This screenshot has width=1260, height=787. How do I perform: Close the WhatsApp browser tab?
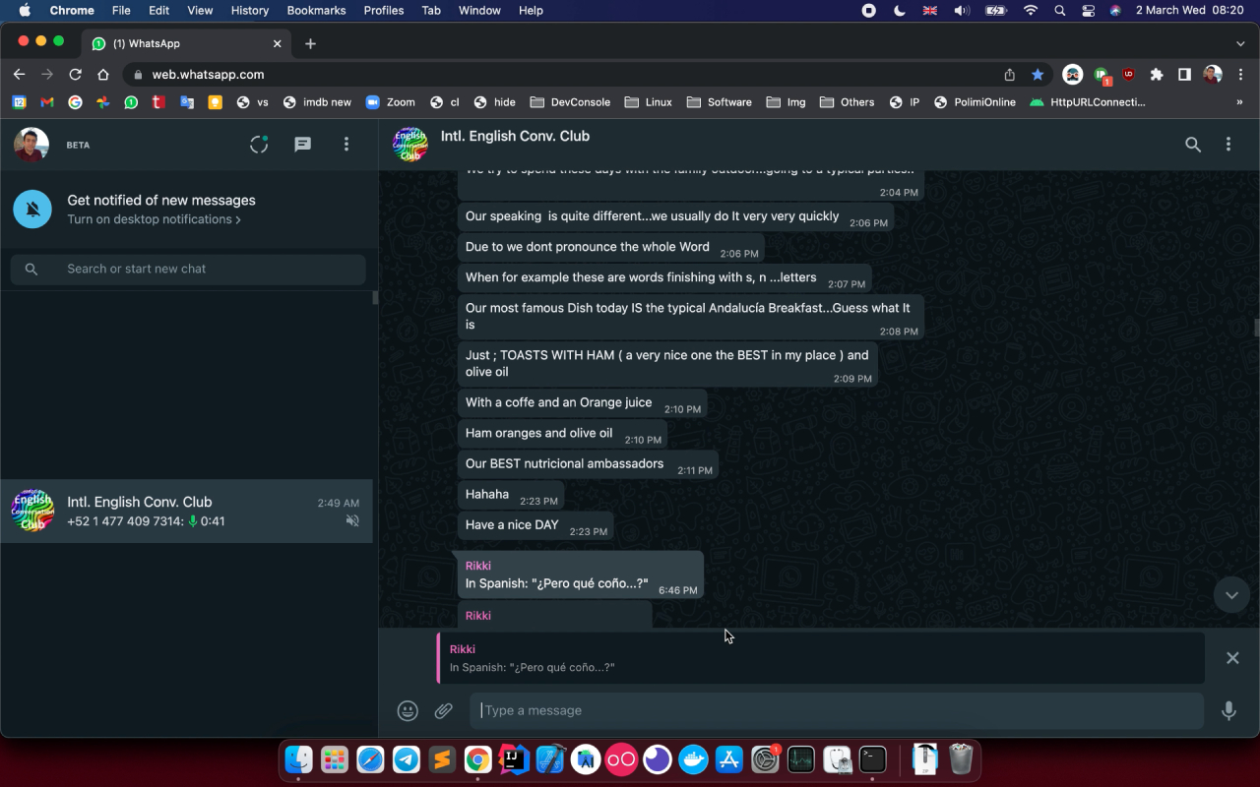click(277, 43)
